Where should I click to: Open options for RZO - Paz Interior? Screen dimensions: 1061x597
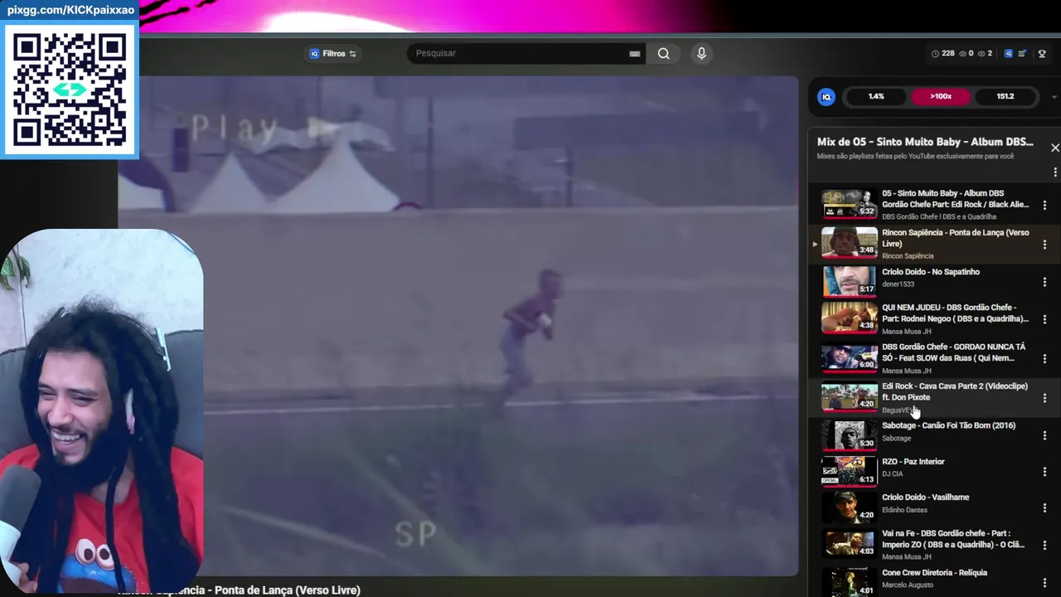click(x=1044, y=472)
